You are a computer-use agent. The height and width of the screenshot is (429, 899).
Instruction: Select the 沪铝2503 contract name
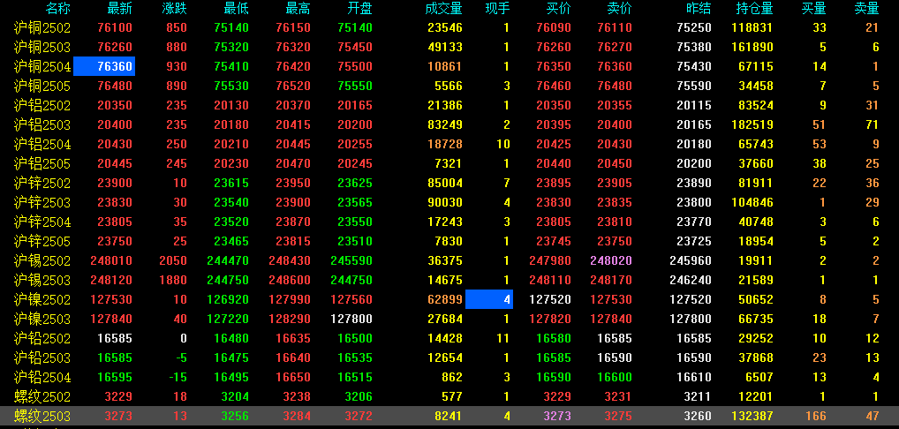[42, 124]
